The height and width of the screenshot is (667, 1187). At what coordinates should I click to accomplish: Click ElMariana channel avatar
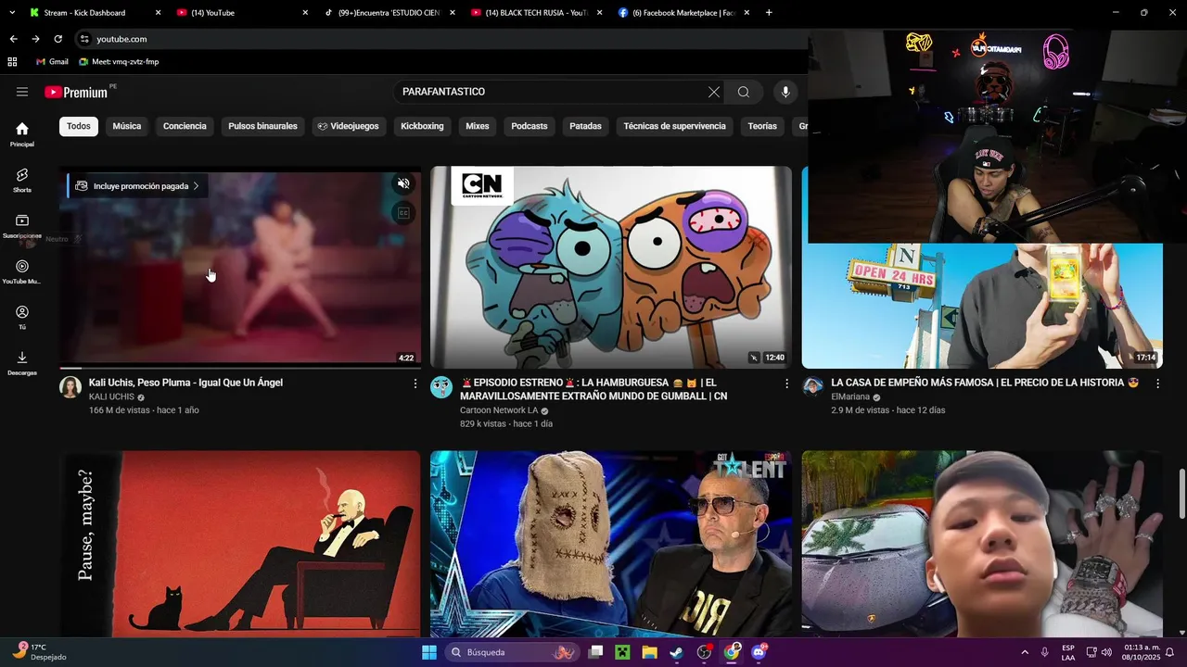(x=813, y=386)
